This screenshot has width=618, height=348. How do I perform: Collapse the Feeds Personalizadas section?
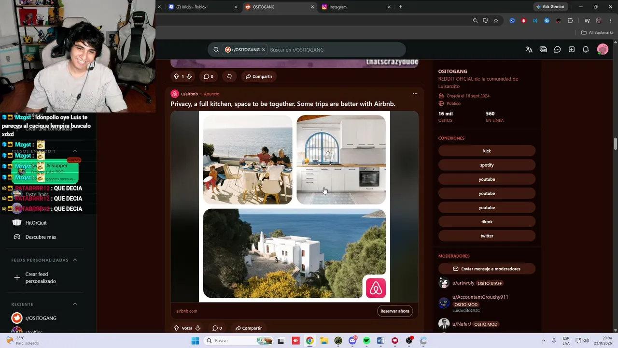pos(75,260)
